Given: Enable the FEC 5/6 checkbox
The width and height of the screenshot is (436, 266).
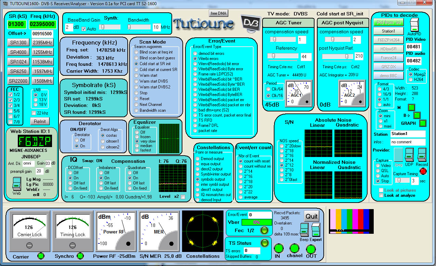Looking at the screenshot, I should coord(11,111).
